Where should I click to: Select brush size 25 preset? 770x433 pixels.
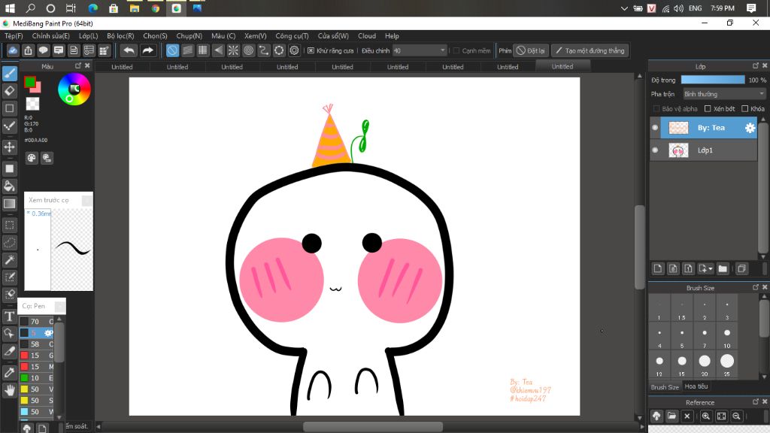coord(727,363)
